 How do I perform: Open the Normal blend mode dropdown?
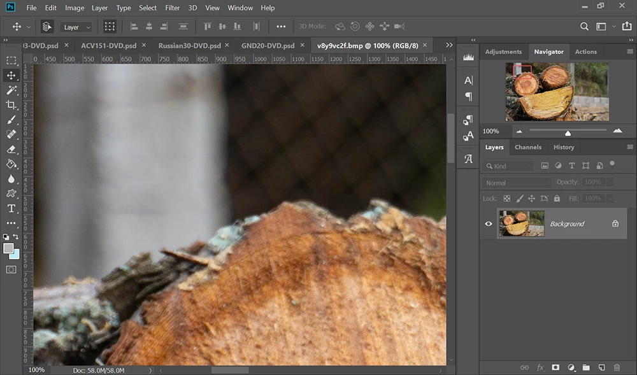pyautogui.click(x=516, y=183)
